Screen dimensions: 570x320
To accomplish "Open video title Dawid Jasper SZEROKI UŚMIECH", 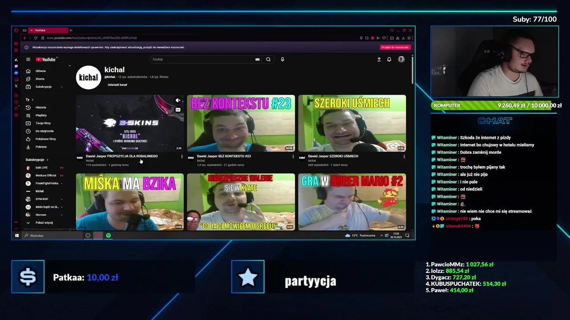I will tap(333, 156).
